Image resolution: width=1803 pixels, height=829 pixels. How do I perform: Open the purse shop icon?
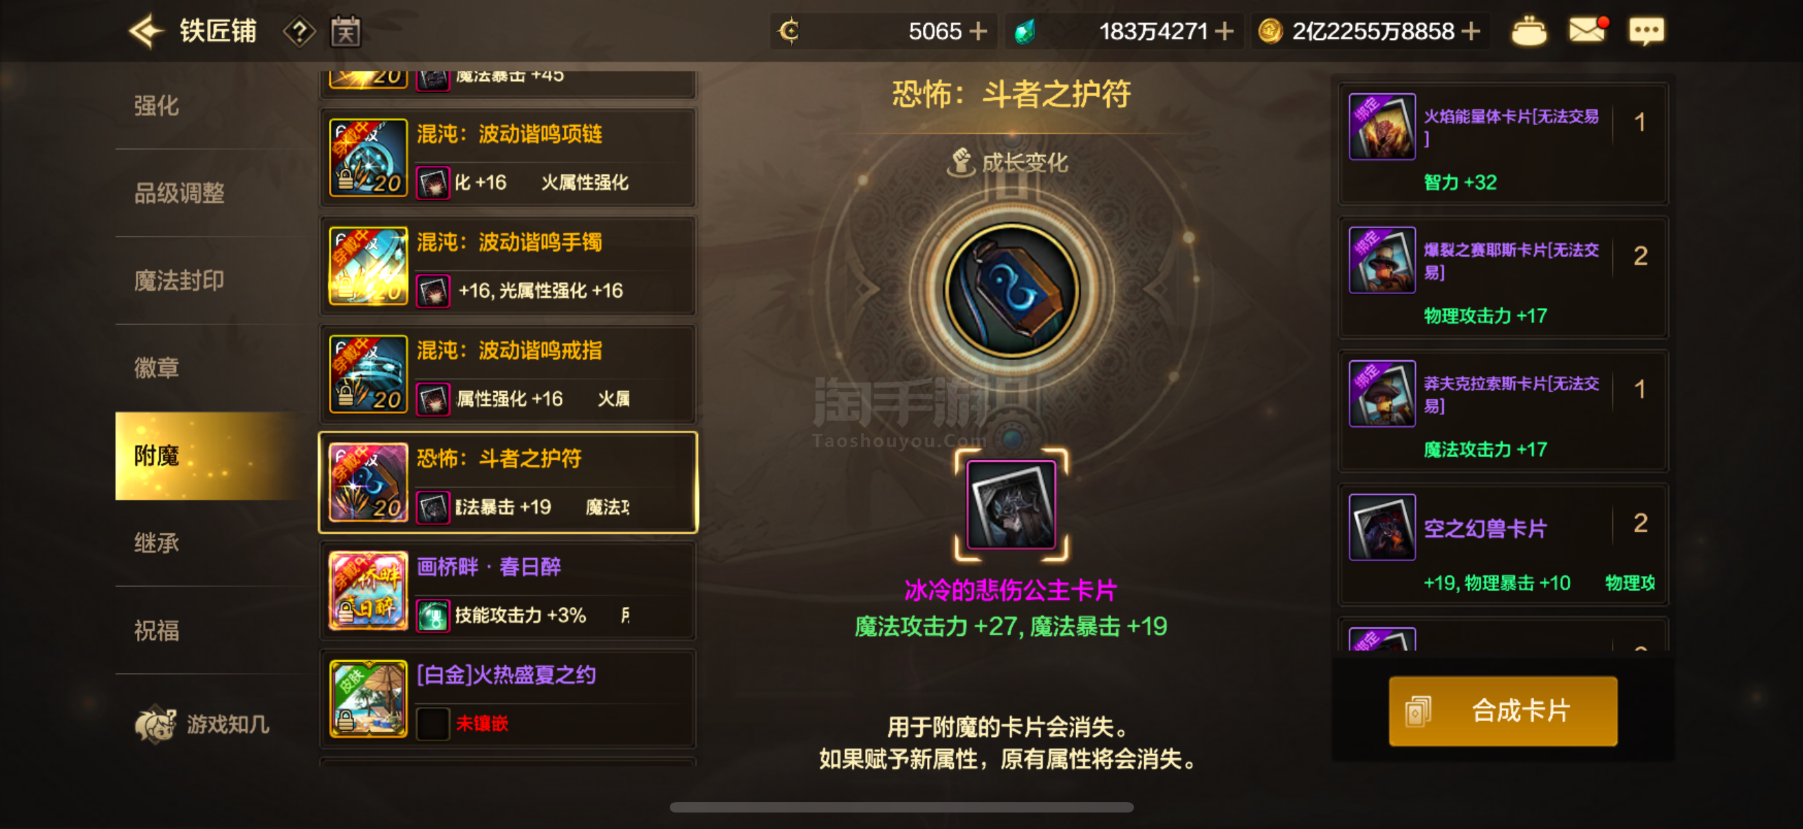point(1529,31)
